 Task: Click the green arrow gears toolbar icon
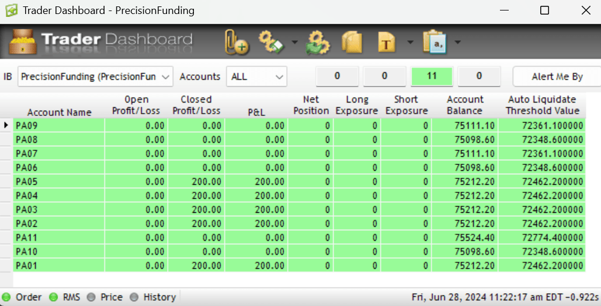(317, 42)
